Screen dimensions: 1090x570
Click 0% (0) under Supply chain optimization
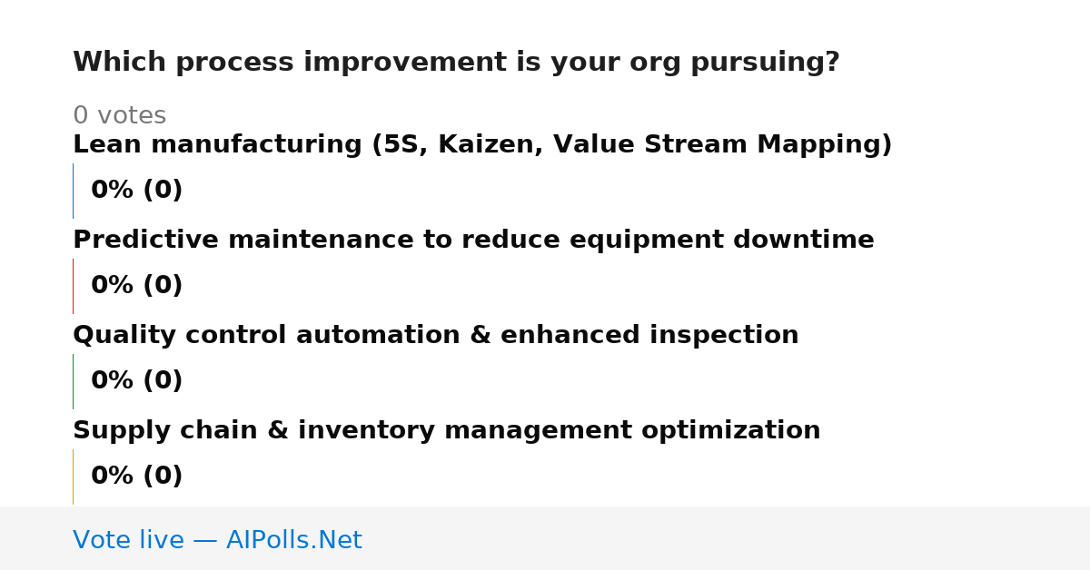[136, 477]
